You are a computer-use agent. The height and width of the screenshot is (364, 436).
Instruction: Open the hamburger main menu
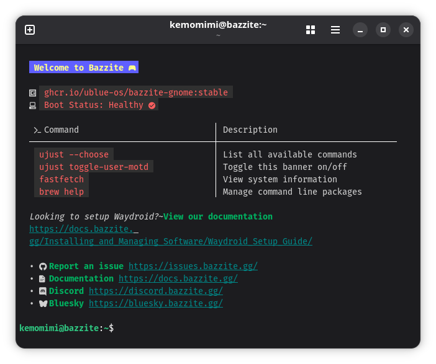tap(335, 30)
